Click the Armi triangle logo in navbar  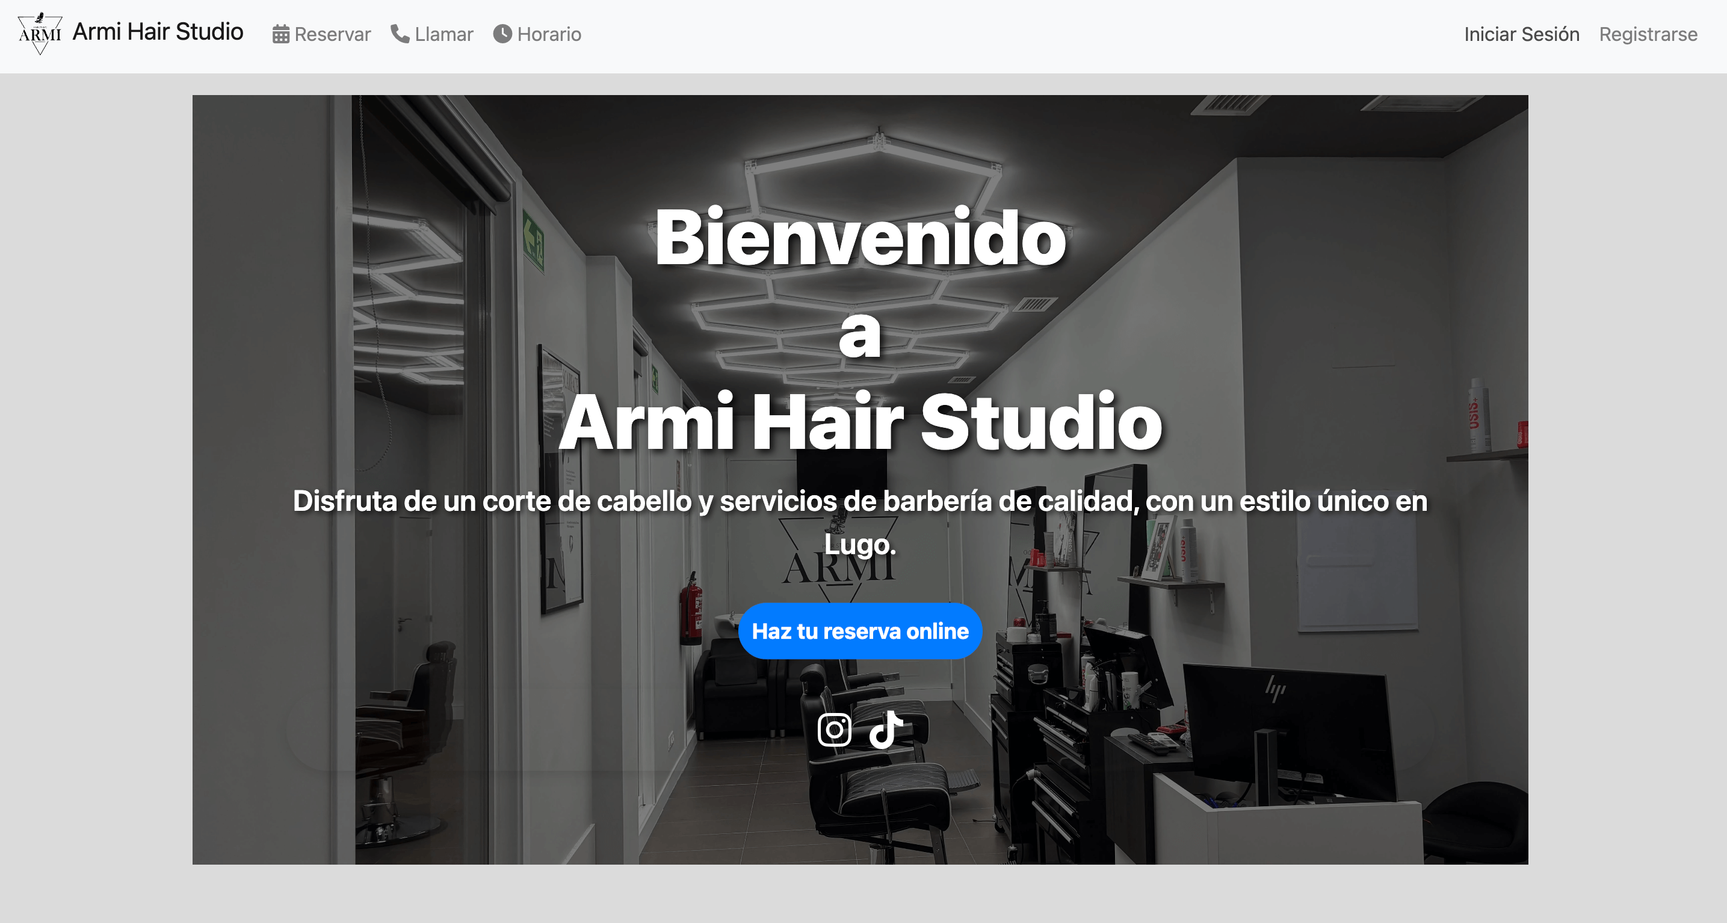click(x=40, y=33)
